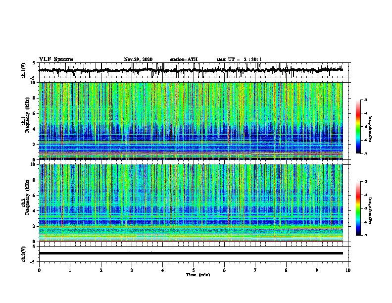This screenshot has height=303, width=392.
Task: Click the time axis tick label "10"
Action: [348, 270]
